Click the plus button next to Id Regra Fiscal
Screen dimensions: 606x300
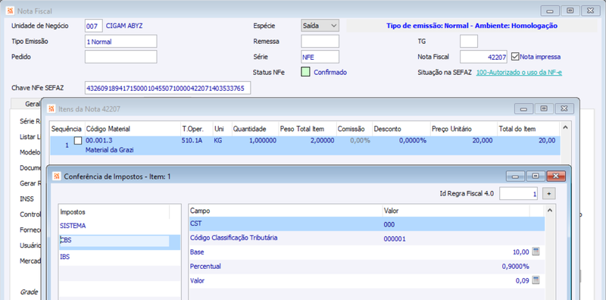tap(548, 193)
